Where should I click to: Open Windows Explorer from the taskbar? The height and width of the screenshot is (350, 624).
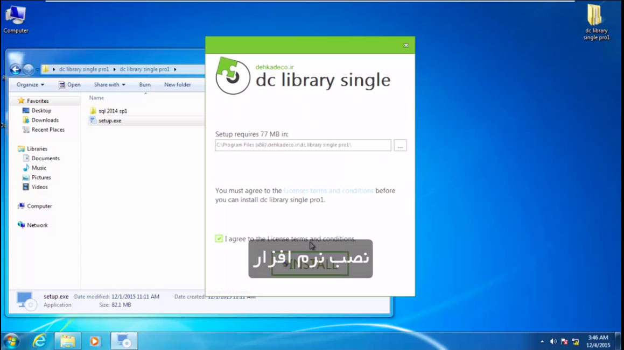point(68,341)
